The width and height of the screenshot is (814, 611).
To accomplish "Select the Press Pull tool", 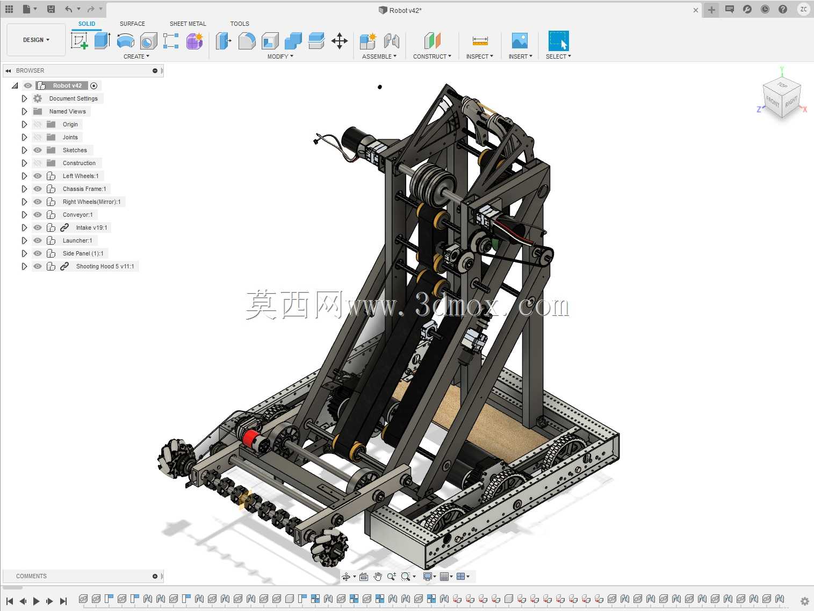I will (x=224, y=41).
